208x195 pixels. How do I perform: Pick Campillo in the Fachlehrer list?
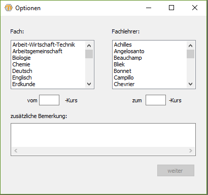click(x=124, y=77)
